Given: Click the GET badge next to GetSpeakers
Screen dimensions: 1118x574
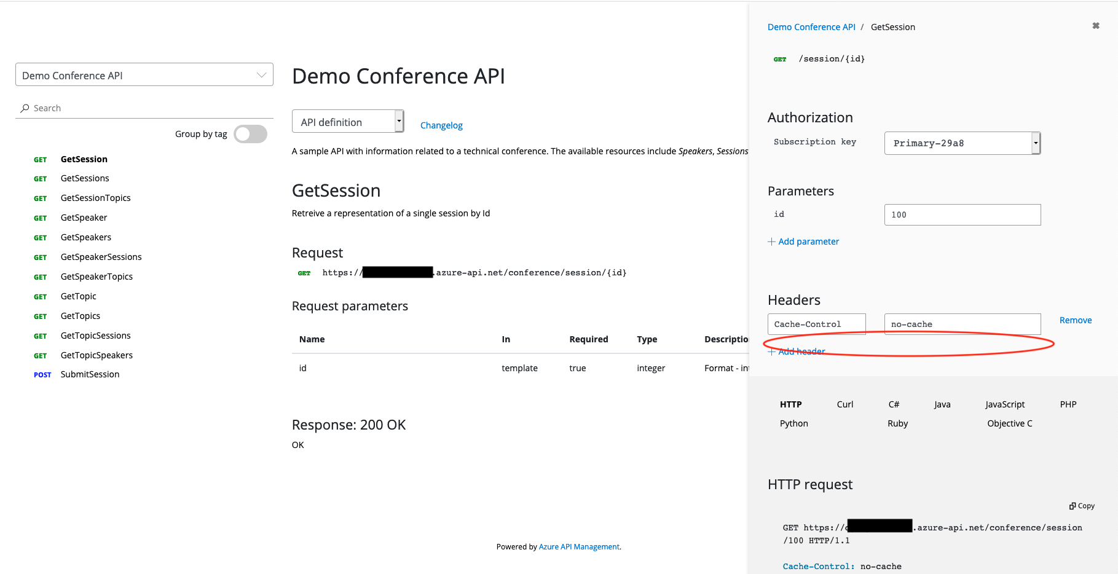Looking at the screenshot, I should [40, 237].
